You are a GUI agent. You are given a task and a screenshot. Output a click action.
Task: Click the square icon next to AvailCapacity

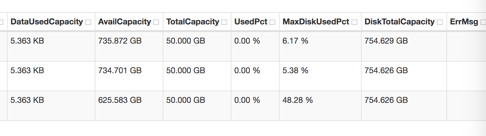pos(156,22)
